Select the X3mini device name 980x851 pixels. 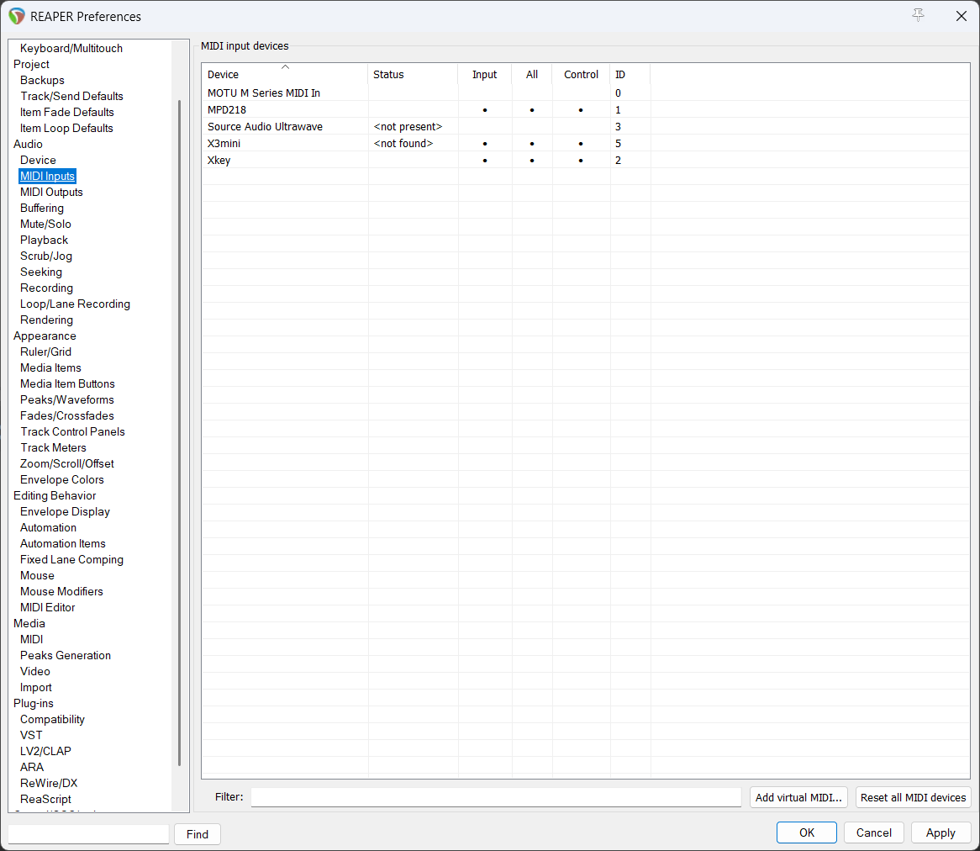click(x=224, y=144)
